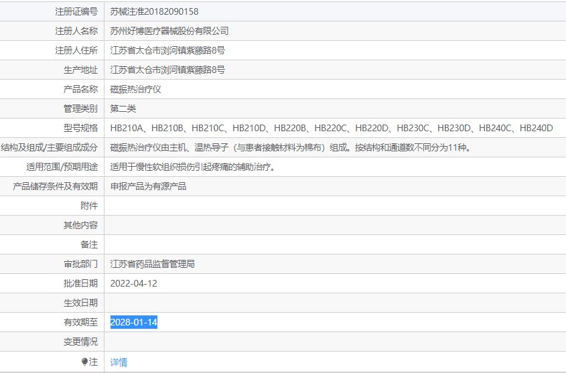This screenshot has width=566, height=373.
Task: Click the 注册人住所 field label
Action: pyautogui.click(x=76, y=50)
